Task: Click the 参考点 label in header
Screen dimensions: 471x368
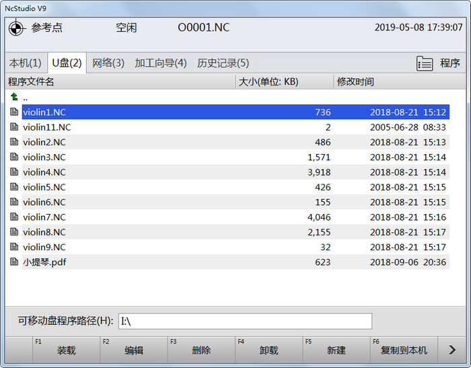Action: tap(46, 28)
